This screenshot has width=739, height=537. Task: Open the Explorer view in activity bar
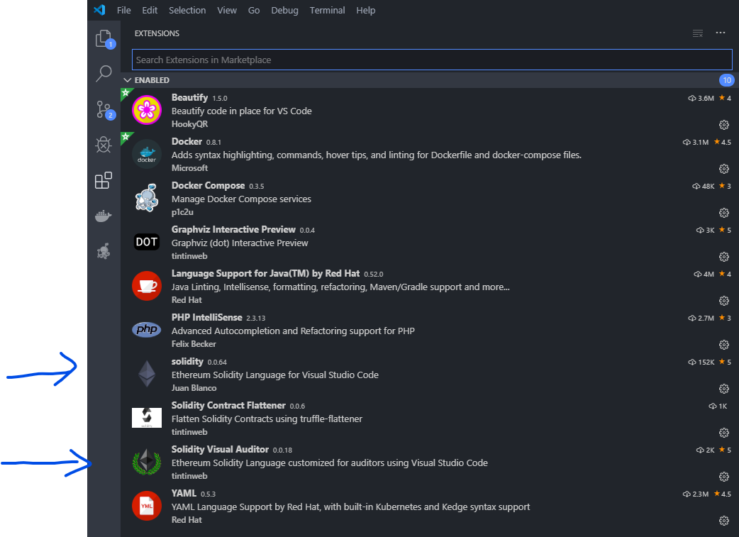[104, 38]
